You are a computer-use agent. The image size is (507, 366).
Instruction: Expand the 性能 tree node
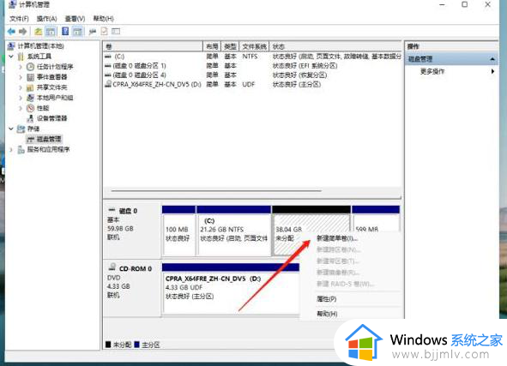pyautogui.click(x=21, y=108)
